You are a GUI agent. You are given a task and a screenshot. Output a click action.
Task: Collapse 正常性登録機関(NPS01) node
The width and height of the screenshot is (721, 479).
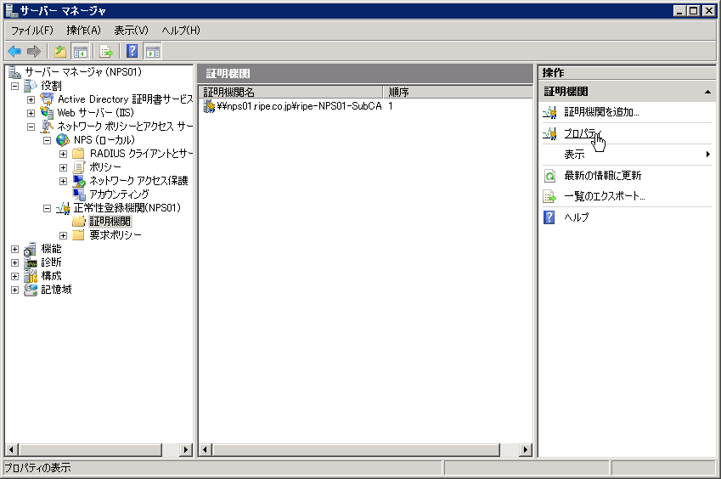tap(47, 208)
